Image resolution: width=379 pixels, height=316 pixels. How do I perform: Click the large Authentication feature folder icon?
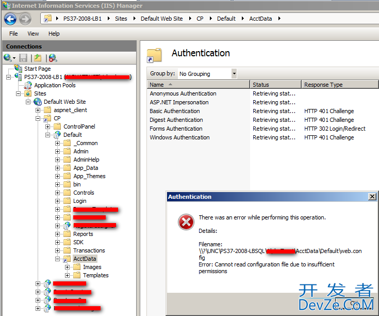click(154, 55)
